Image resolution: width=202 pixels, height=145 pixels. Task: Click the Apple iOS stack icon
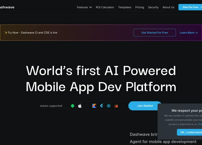80,106
